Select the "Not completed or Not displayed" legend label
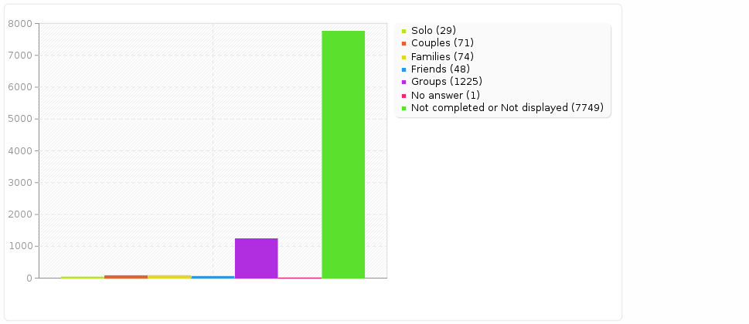 (507, 108)
